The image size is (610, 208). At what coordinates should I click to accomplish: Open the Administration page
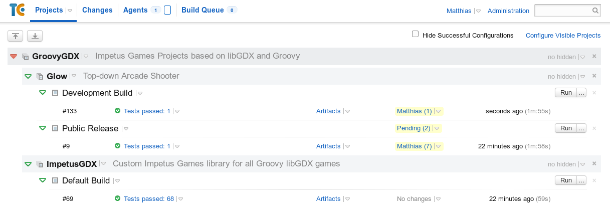tap(508, 11)
